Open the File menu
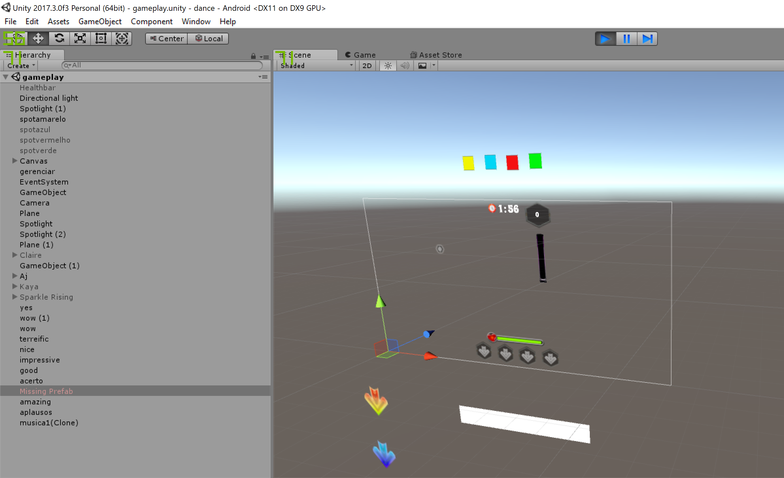Image resolution: width=784 pixels, height=478 pixels. (10, 22)
